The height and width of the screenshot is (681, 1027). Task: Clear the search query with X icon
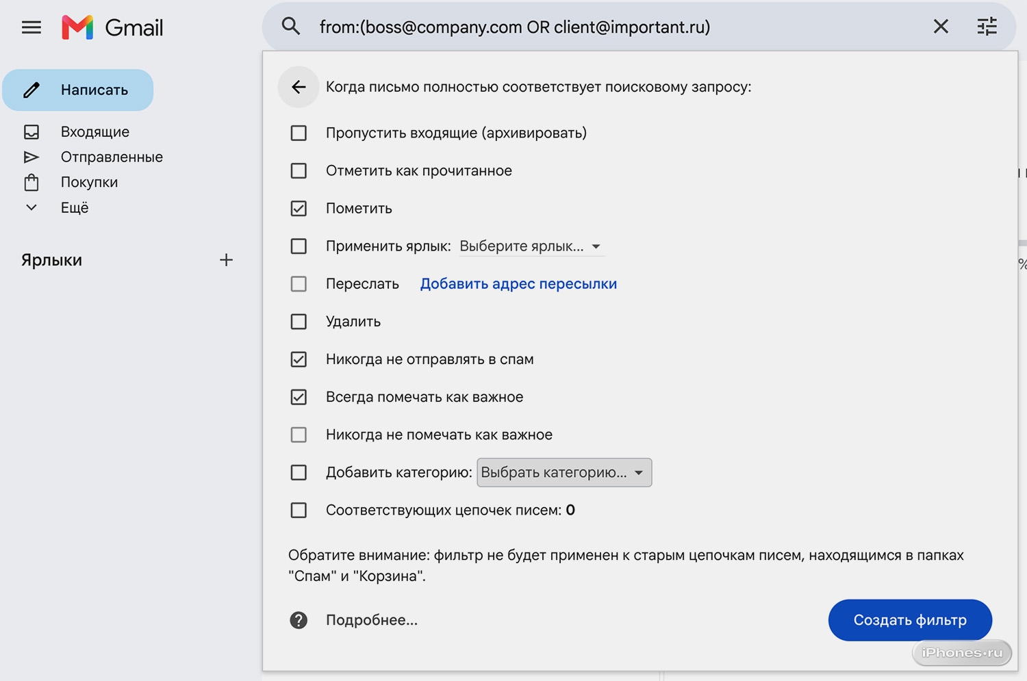coord(941,27)
